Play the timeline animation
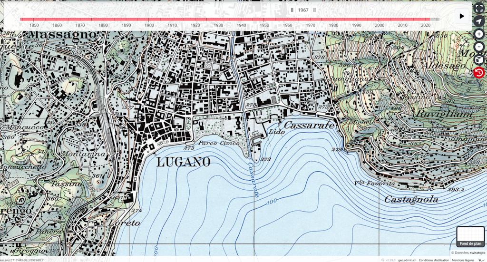 [x=461, y=16]
